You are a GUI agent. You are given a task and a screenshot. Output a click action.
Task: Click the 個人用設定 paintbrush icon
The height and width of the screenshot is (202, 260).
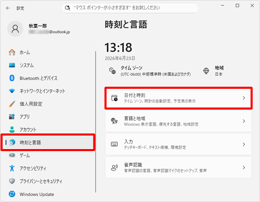(12, 104)
